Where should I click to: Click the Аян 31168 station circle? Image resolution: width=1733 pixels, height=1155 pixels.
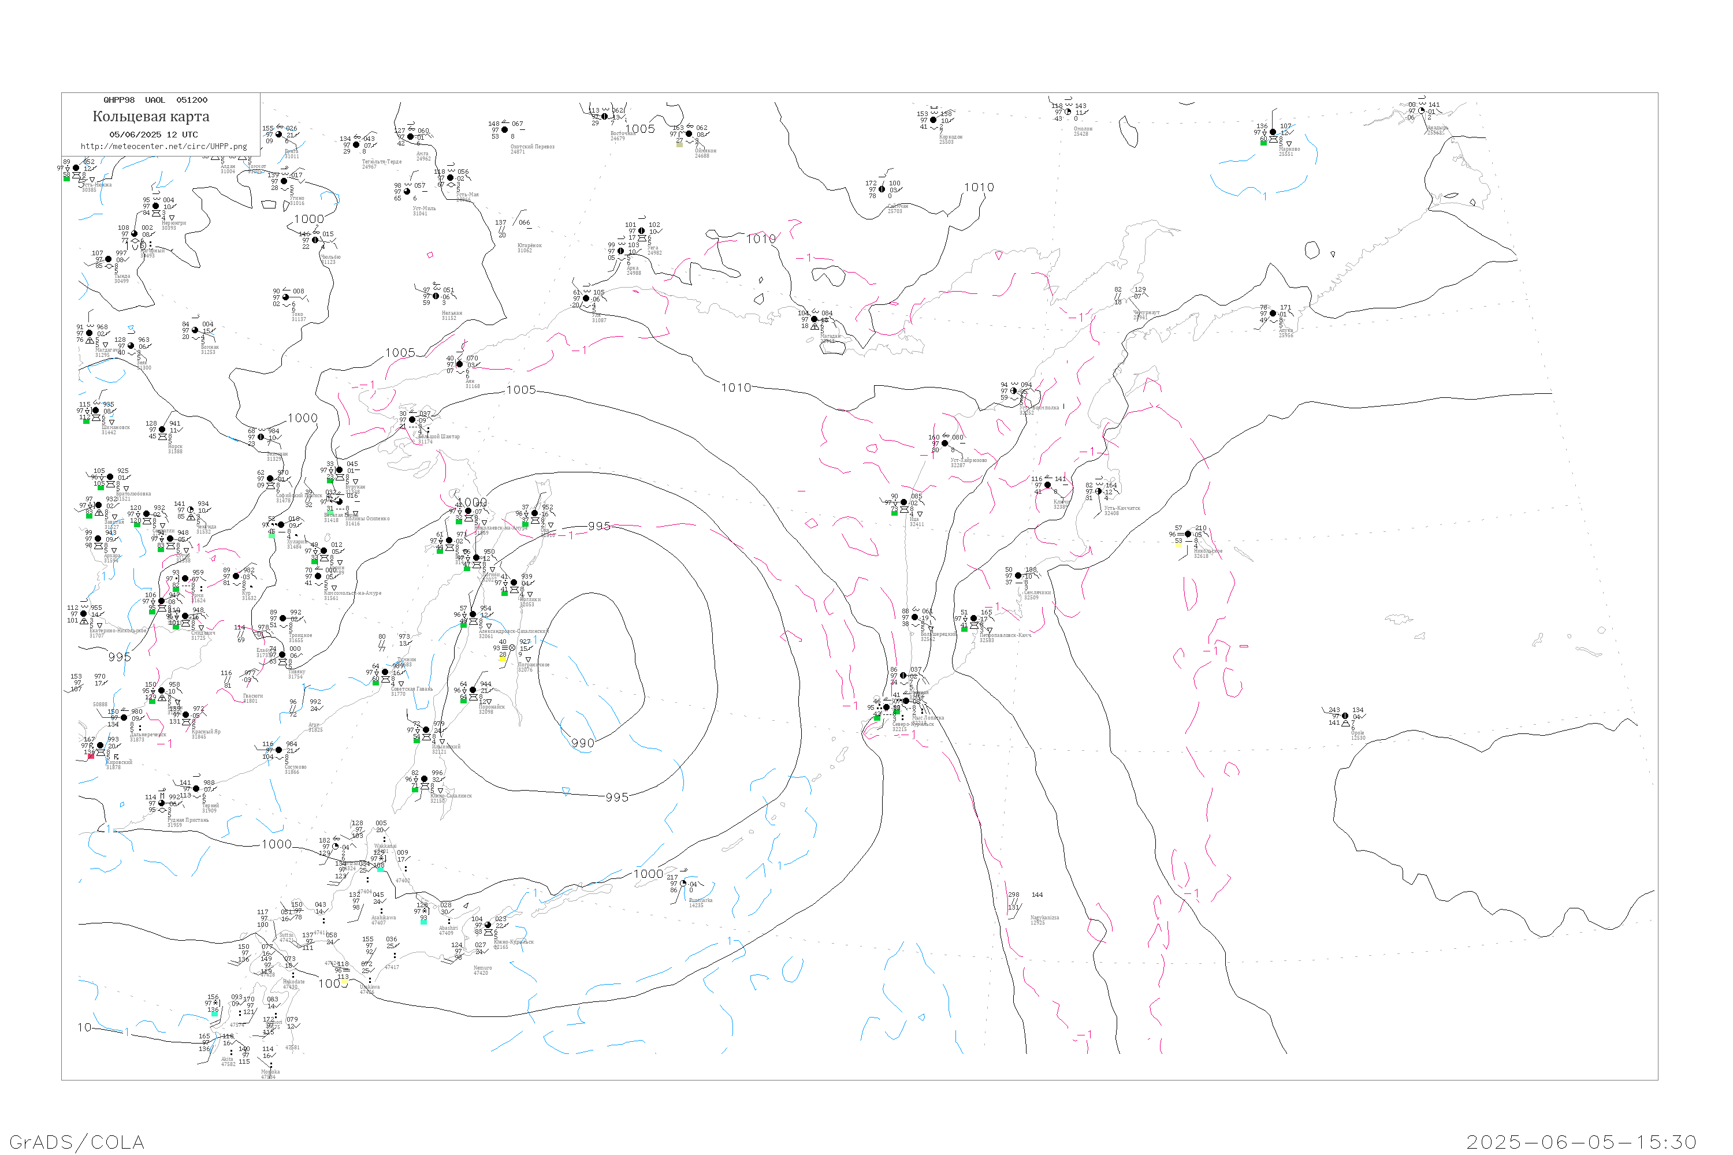click(460, 364)
